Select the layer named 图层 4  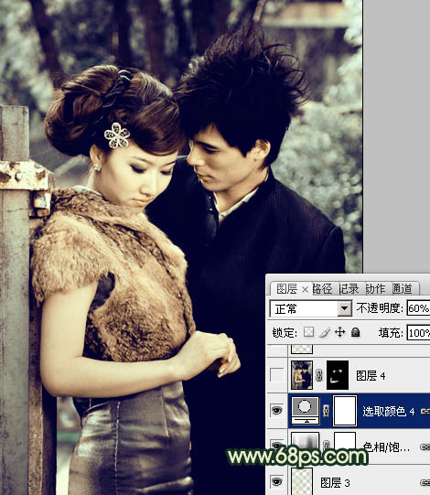click(371, 376)
